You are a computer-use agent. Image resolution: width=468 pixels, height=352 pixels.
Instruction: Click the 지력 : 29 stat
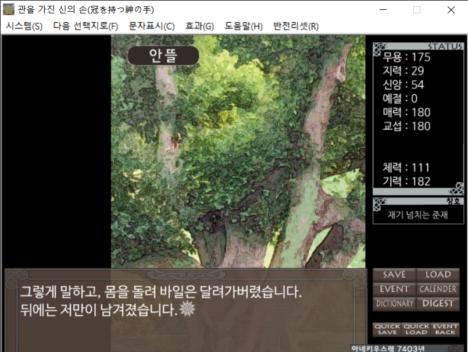pyautogui.click(x=403, y=71)
